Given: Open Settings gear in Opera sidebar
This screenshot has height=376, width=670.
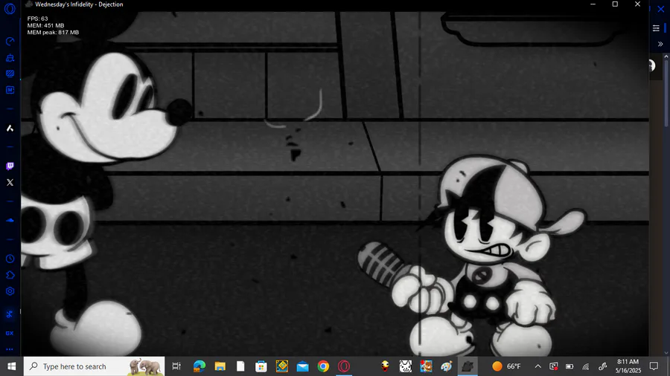Looking at the screenshot, I should pos(10,291).
